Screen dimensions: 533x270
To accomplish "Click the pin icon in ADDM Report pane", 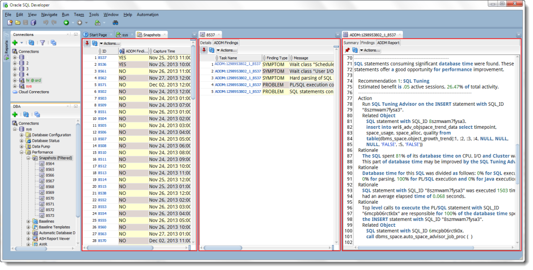I will [x=347, y=50].
